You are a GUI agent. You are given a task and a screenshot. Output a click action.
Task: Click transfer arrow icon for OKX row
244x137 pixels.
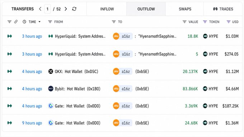[x=10, y=71]
